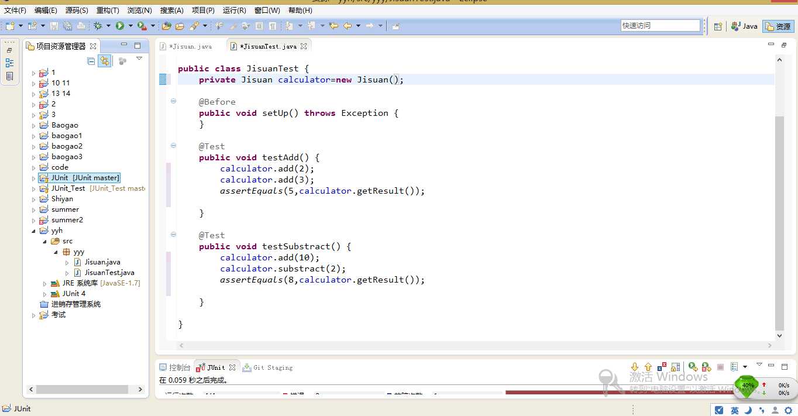Switch to the 资源 perspective
Screen dimensions: 798x416
[778, 26]
